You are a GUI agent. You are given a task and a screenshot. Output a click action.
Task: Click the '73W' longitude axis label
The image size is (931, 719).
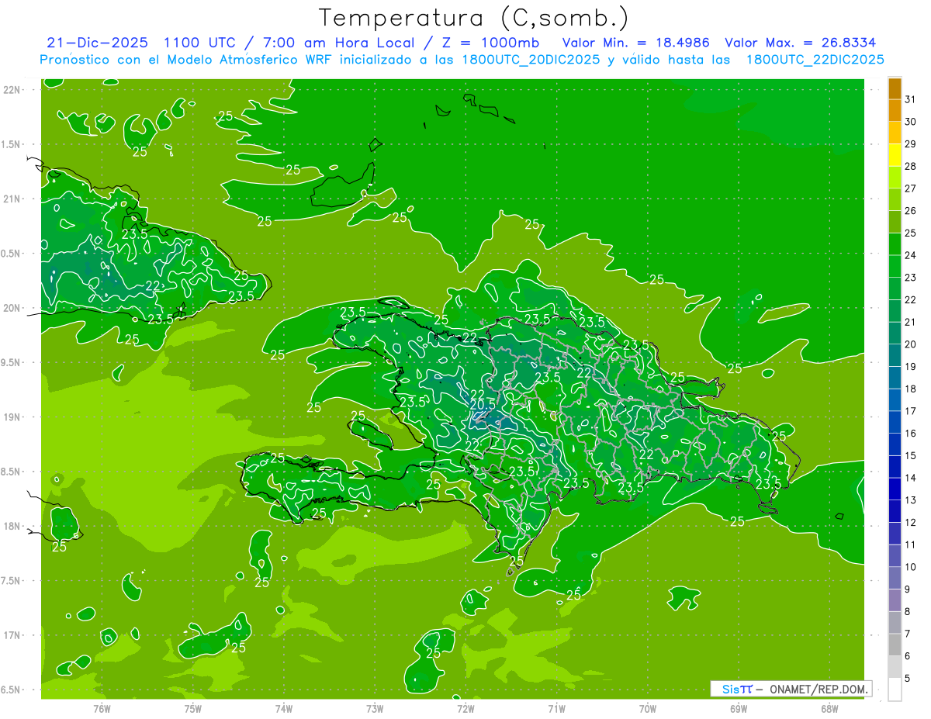tap(375, 708)
